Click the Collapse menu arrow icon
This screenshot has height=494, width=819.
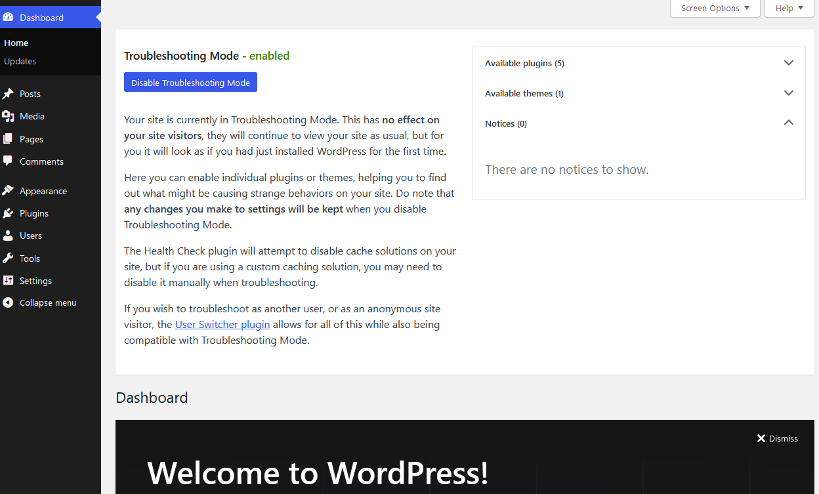tap(8, 302)
